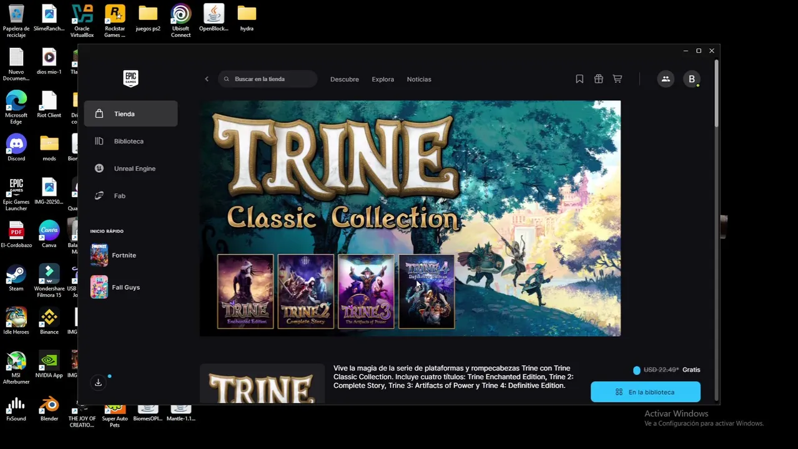The width and height of the screenshot is (798, 449).
Task: Open the wishlist bookmark icon
Action: [579, 79]
